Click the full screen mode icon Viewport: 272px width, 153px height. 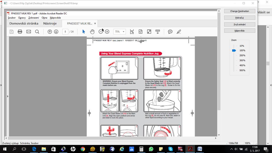[x=149, y=32]
